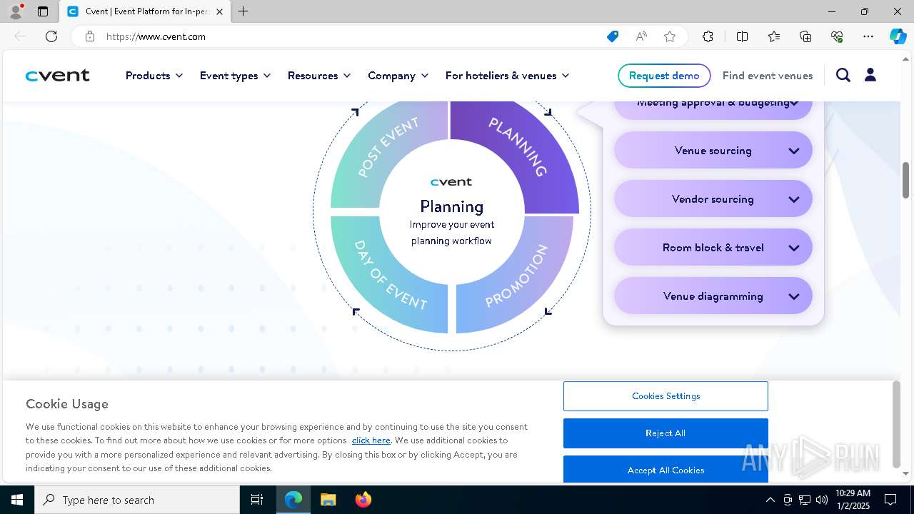Expand Company navigation menu
914x514 pixels.
[398, 76]
